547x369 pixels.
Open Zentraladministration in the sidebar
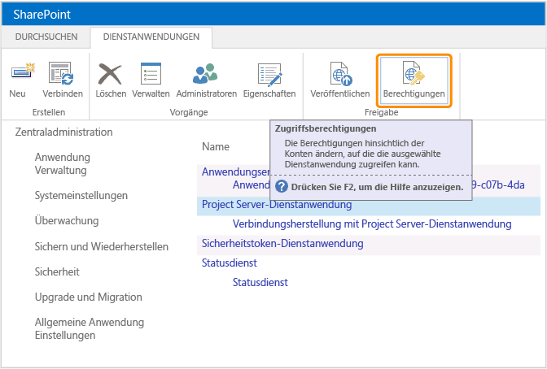click(x=63, y=132)
